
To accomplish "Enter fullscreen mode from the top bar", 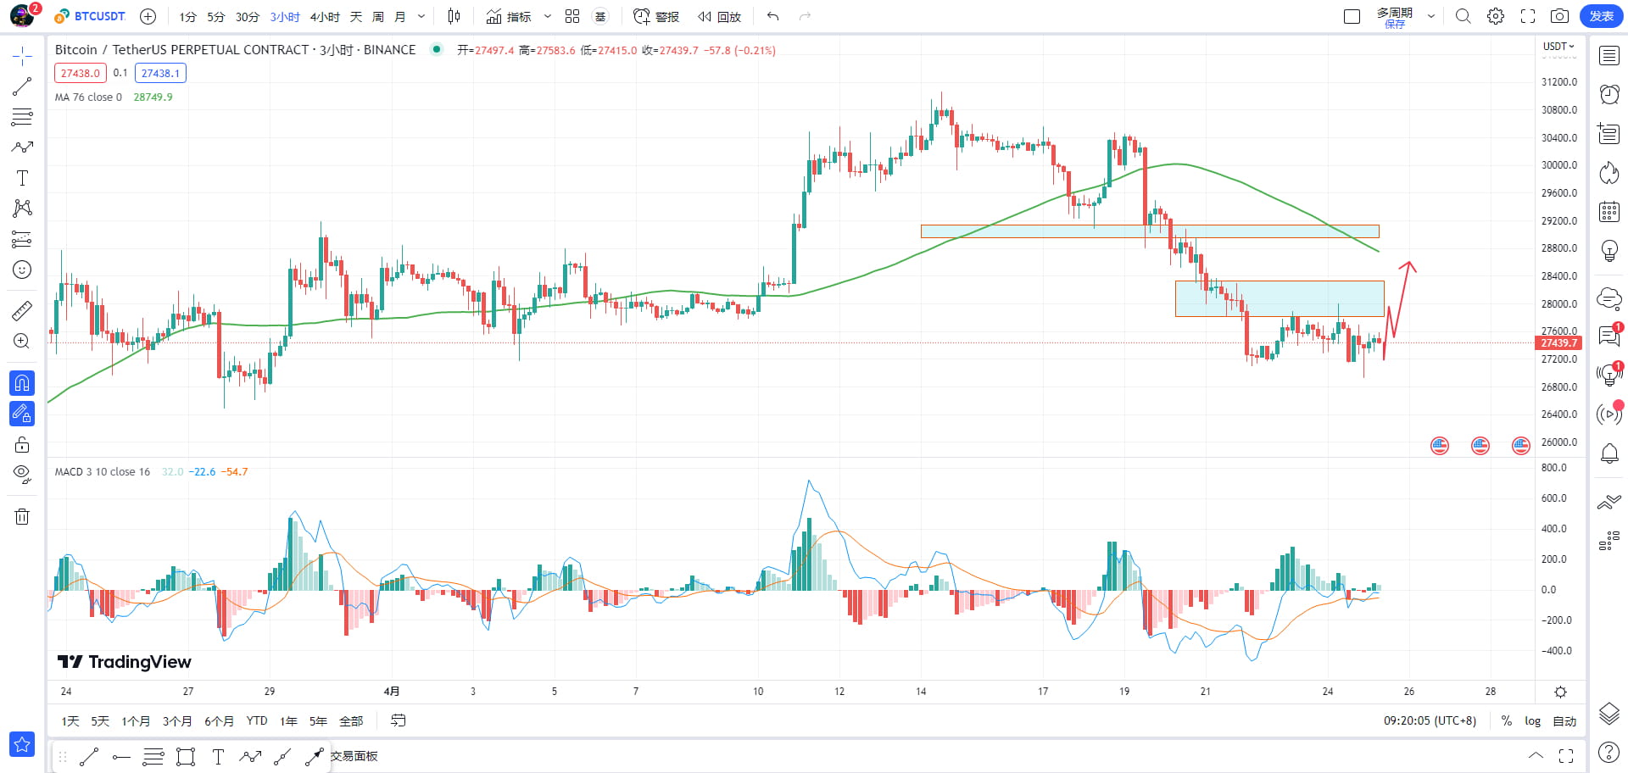I will click(1528, 16).
